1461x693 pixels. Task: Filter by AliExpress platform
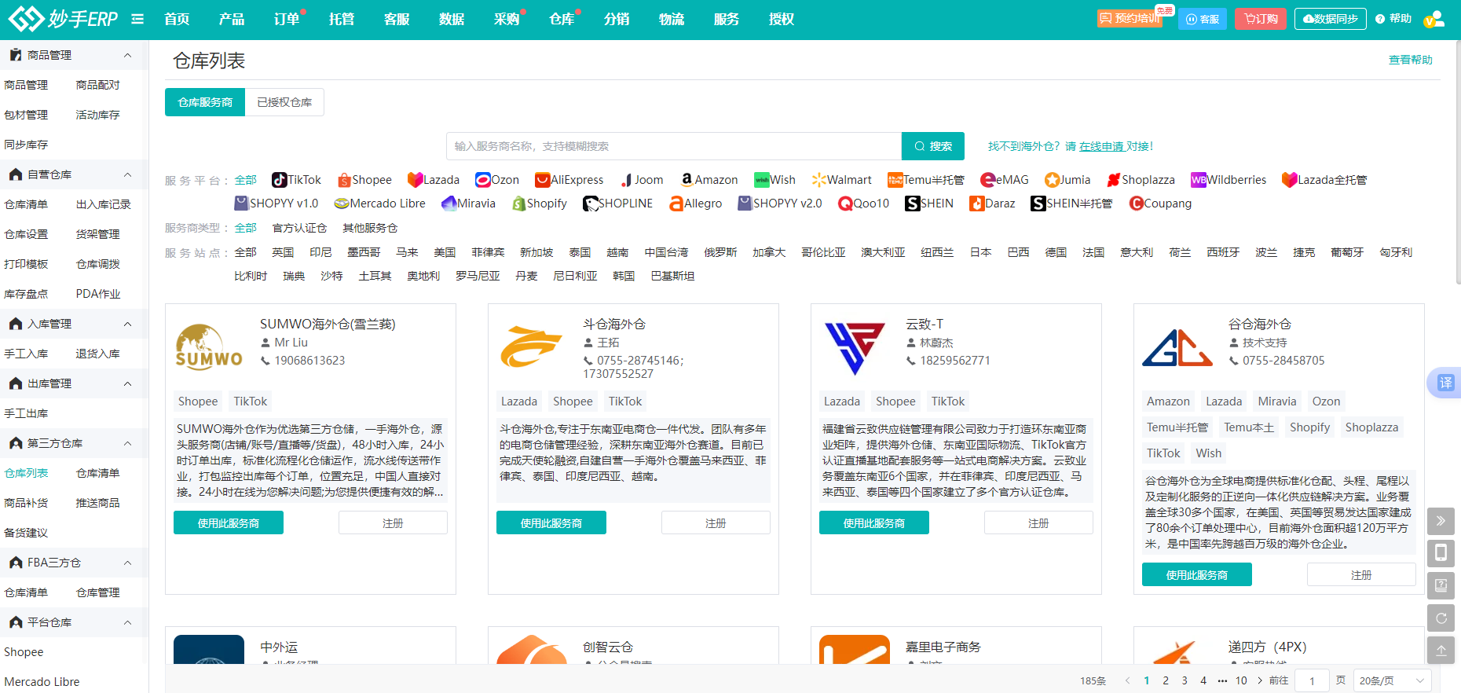click(x=569, y=180)
